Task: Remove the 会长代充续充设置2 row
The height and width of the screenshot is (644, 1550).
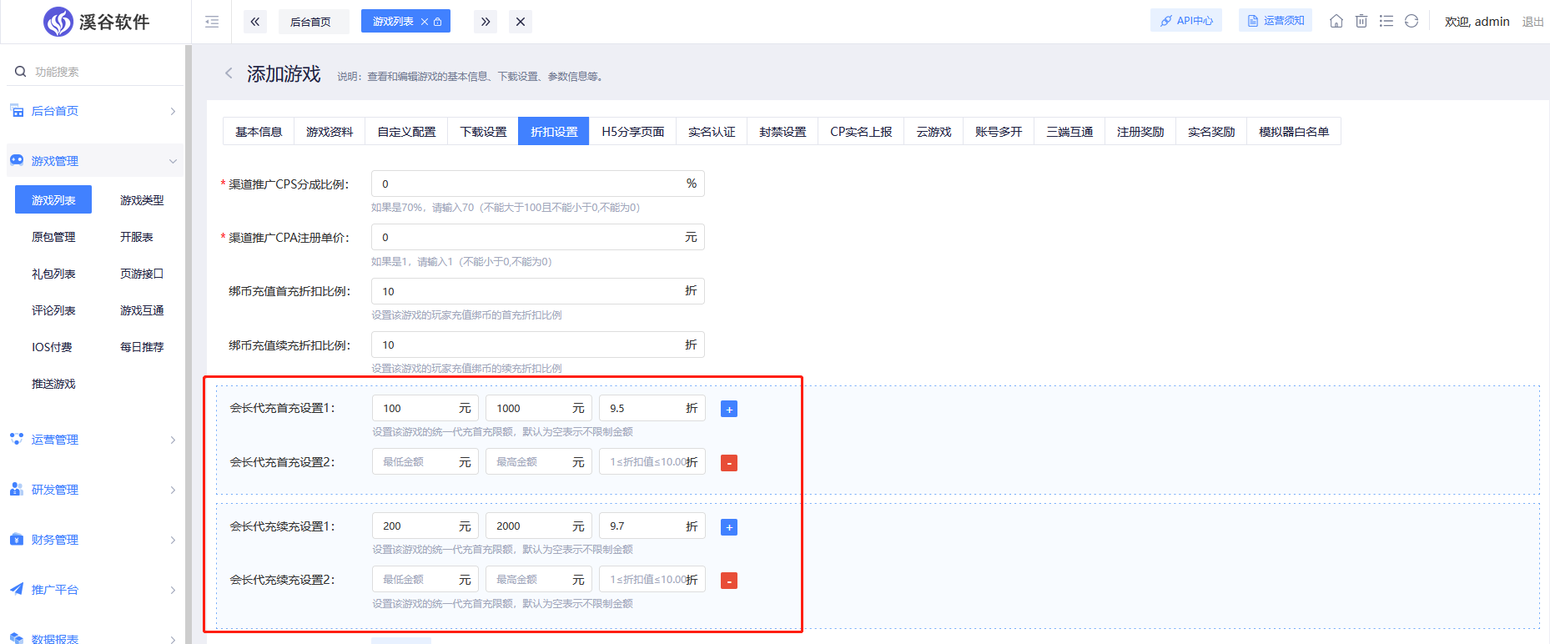Action: coord(729,581)
